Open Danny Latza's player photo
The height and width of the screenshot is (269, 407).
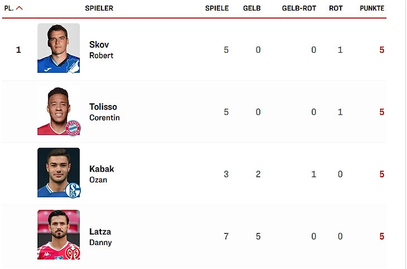pos(59,235)
